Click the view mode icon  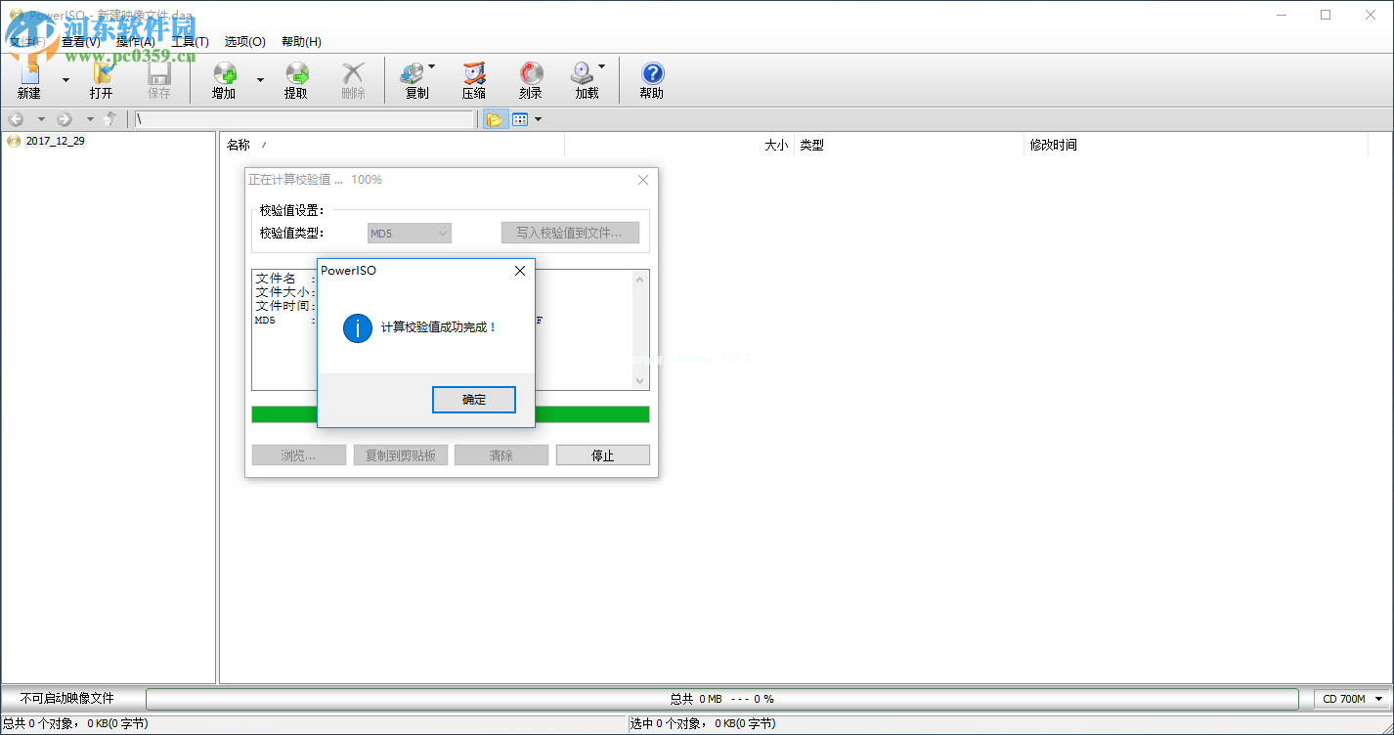520,119
